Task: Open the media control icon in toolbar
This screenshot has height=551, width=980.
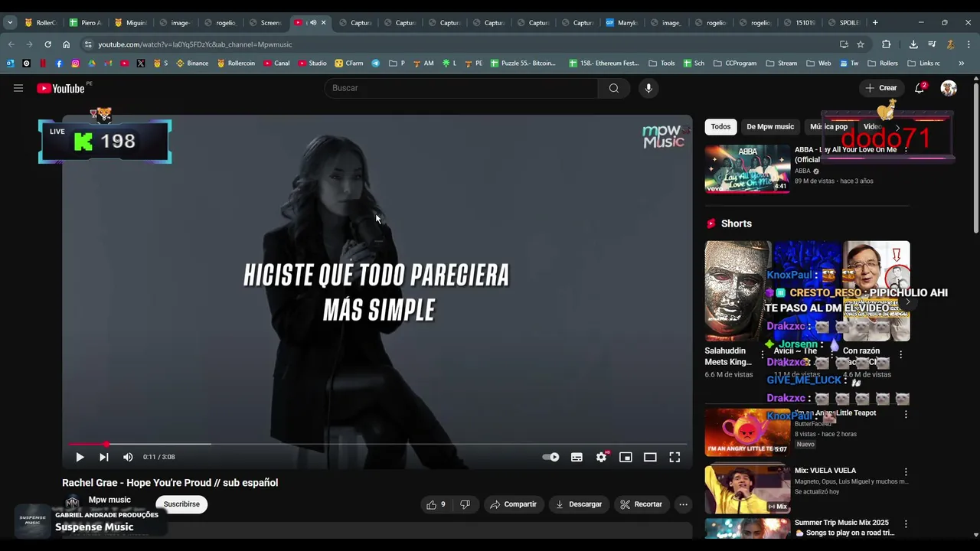Action: click(x=932, y=44)
